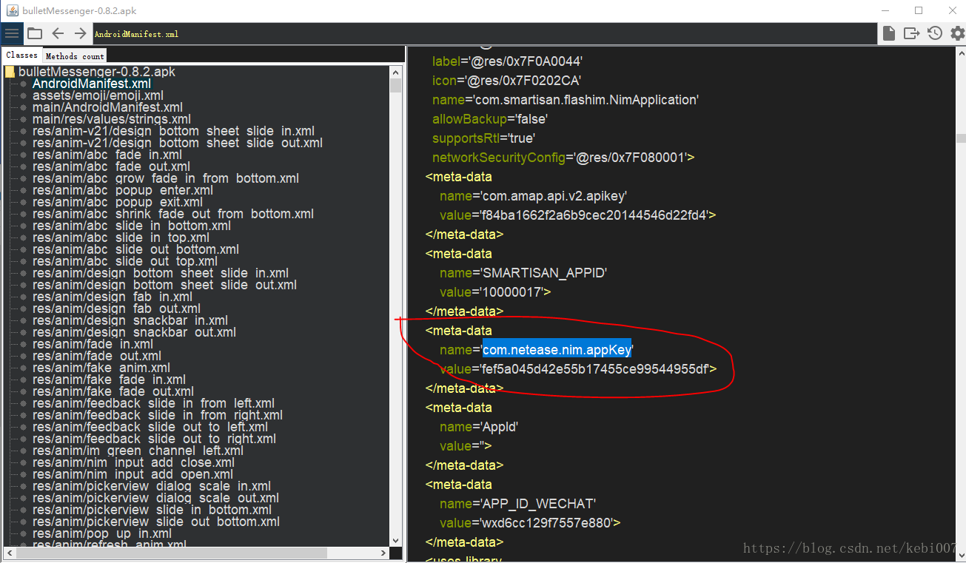Image resolution: width=966 pixels, height=563 pixels.
Task: Select res/anim/pop up in.xml
Action: [102, 533]
